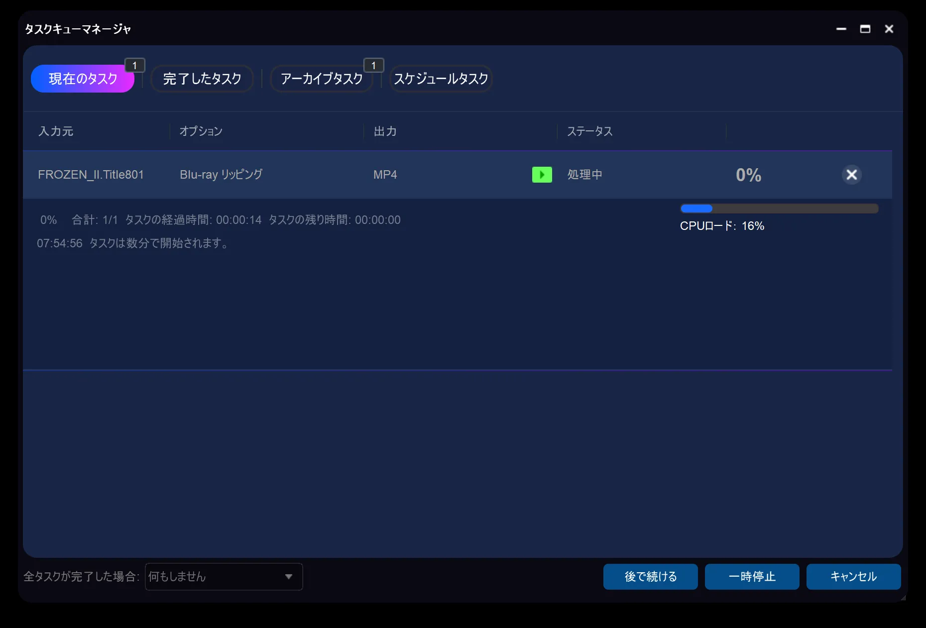Click the CPUロード: 16% label
The height and width of the screenshot is (628, 926).
pyautogui.click(x=722, y=226)
